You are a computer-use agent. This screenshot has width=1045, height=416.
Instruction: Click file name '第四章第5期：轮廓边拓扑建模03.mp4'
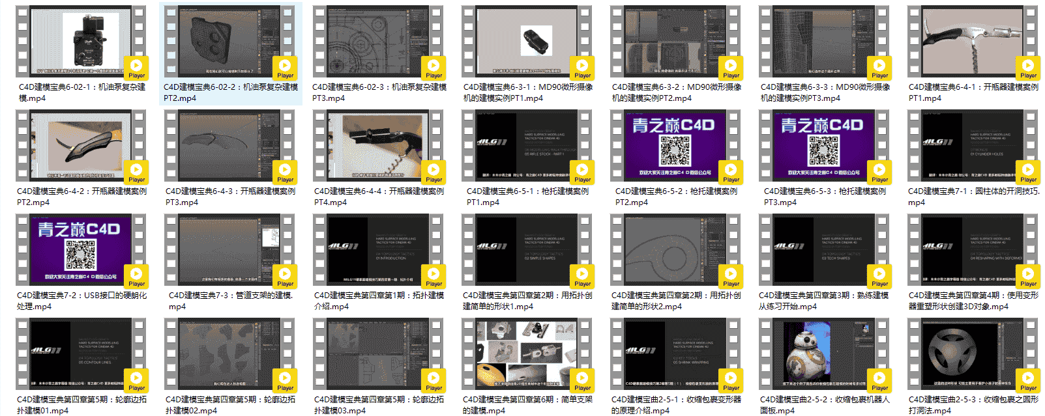379,405
